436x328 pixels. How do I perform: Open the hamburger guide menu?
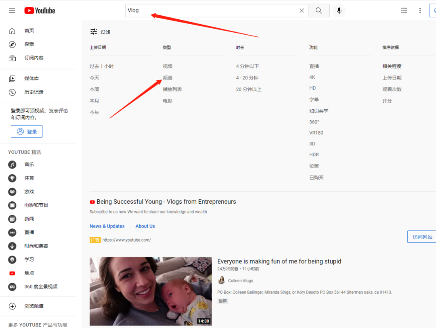12,10
